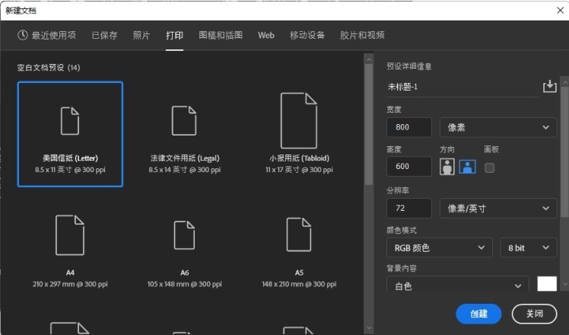
Task: Click the 创建 button
Action: coord(478,313)
